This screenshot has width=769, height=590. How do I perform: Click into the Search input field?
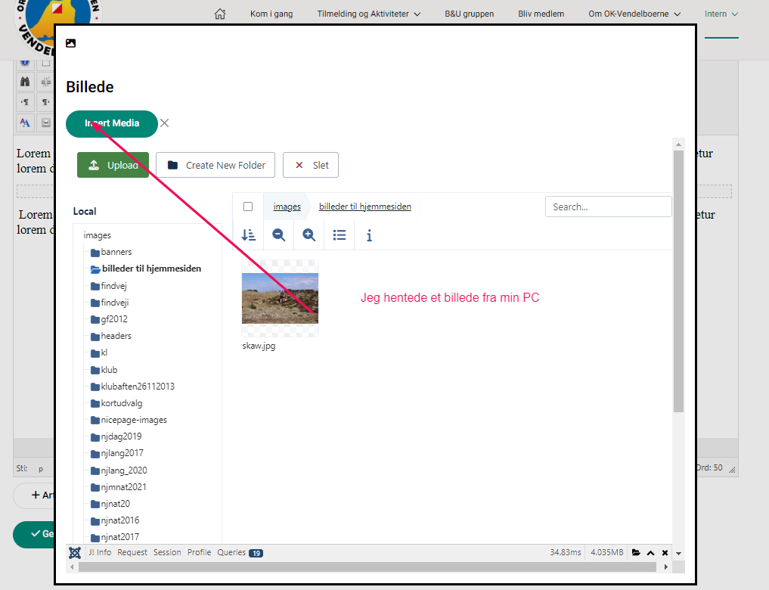tap(608, 206)
